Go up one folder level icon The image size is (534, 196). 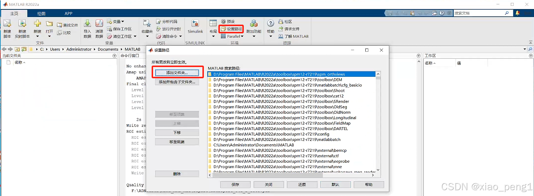coord(17,49)
